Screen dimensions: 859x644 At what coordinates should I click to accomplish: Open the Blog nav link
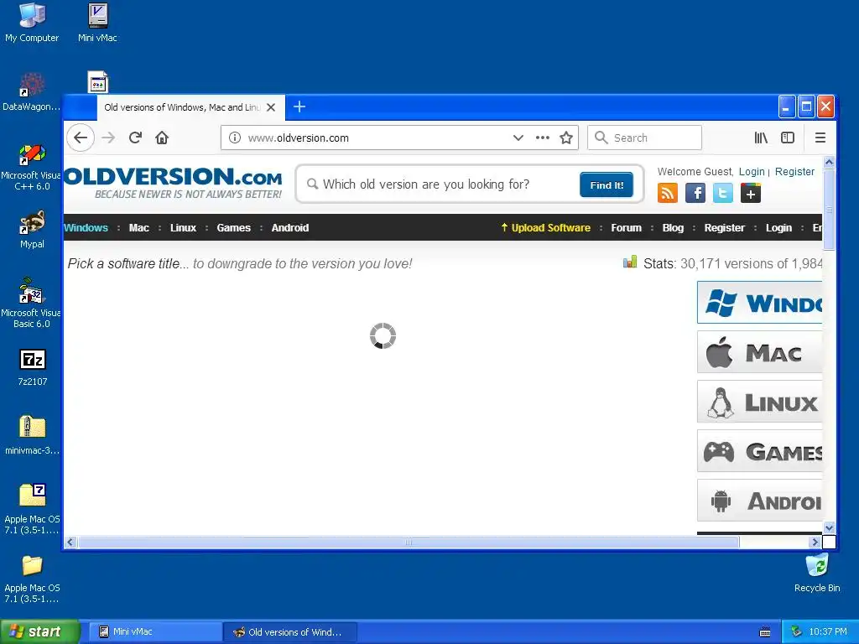click(673, 228)
